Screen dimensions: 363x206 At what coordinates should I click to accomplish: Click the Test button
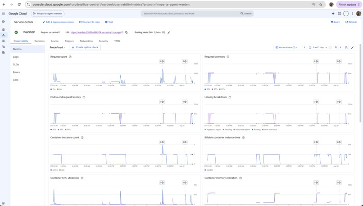click(109, 22)
